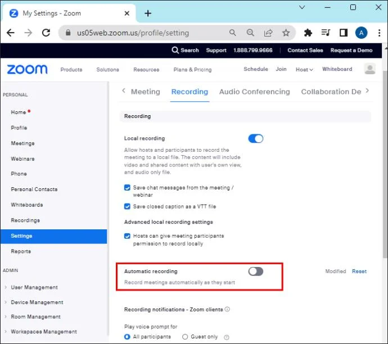Screen dimensions: 388x344
Task: Turn off the Local recording toggle
Action: (x=256, y=138)
